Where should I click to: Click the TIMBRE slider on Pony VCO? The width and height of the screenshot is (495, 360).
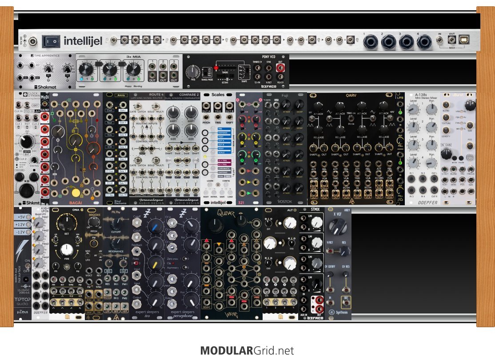click(225, 68)
